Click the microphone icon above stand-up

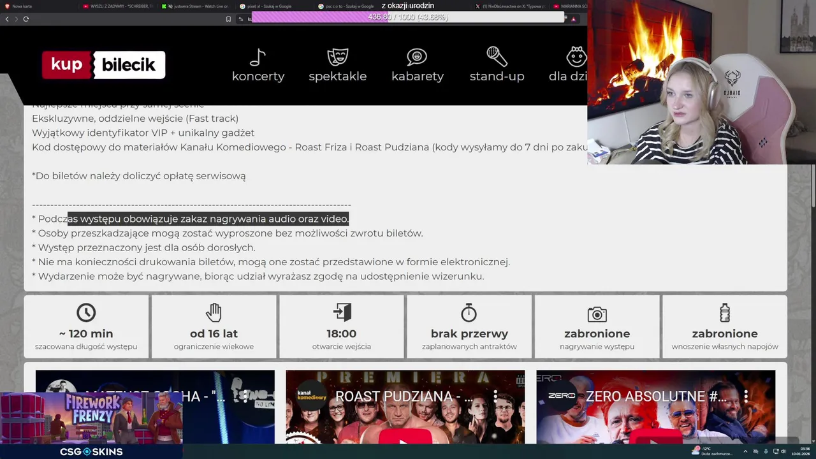click(497, 56)
